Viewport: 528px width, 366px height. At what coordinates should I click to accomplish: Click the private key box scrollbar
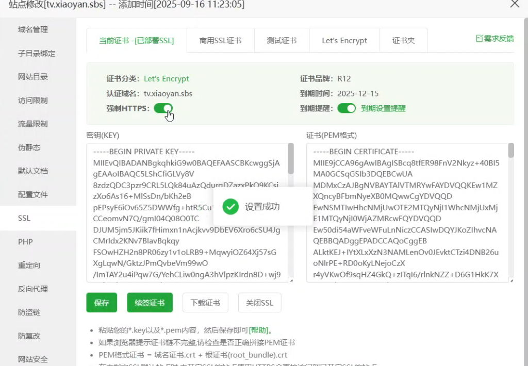click(x=290, y=159)
